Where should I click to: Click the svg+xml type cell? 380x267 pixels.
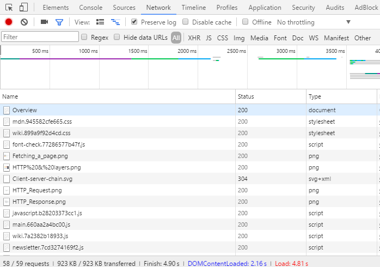(320, 179)
